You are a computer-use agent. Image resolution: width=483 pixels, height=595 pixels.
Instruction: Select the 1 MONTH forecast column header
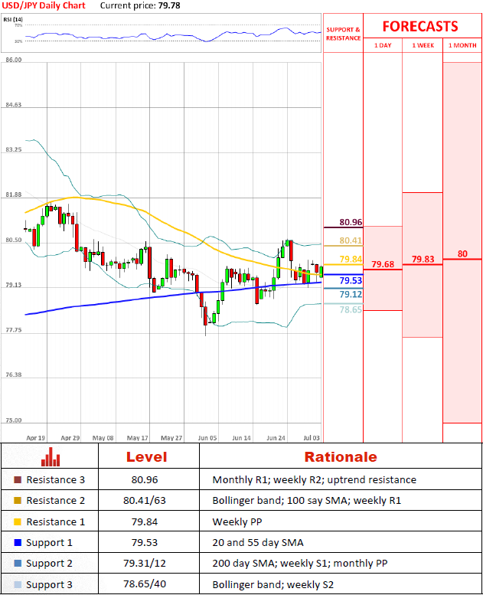click(462, 45)
